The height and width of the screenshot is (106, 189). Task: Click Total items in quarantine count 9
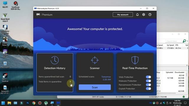pos(70,82)
